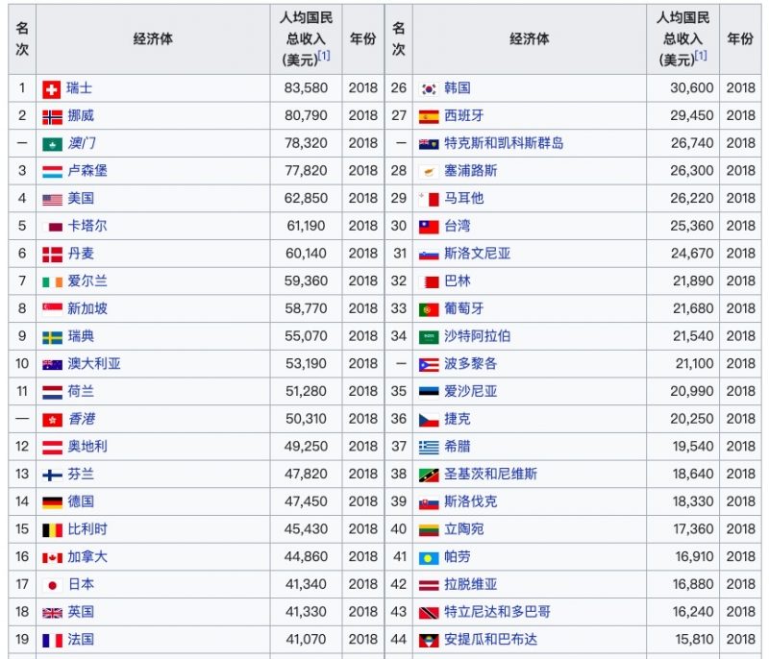This screenshot has width=769, height=659.
Task: Select the value 62,850 for 美国
Action: pyautogui.click(x=306, y=198)
